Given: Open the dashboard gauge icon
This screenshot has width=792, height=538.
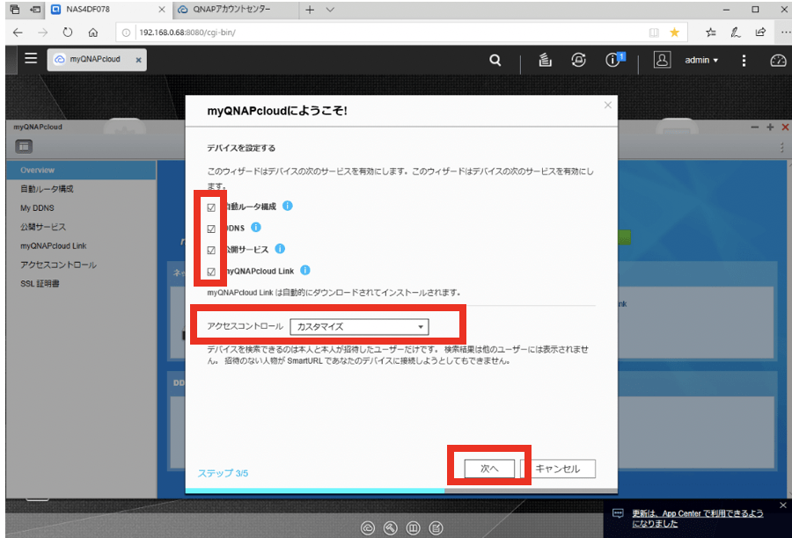Looking at the screenshot, I should pos(778,61).
